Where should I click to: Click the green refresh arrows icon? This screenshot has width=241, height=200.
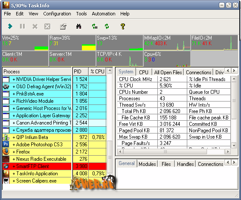point(107,26)
